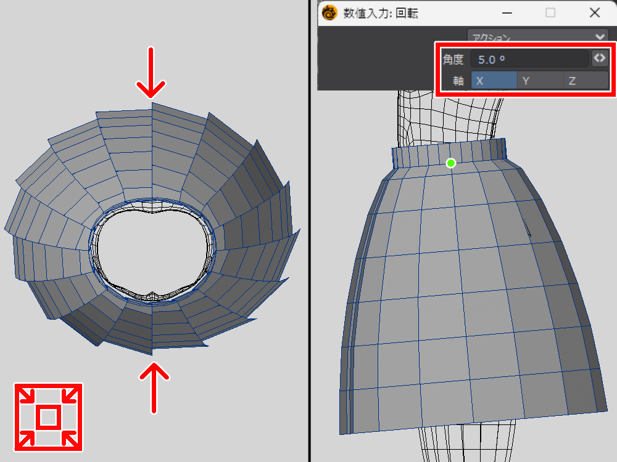The width and height of the screenshot is (617, 462).
Task: Set the rotation axis to X
Action: coord(494,81)
